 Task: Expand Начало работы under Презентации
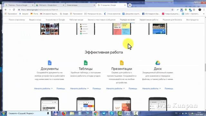click(x=115, y=89)
